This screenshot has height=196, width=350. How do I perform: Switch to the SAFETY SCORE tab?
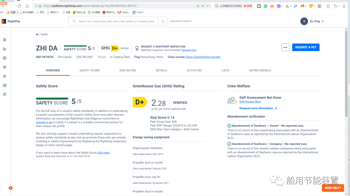[x=89, y=71]
